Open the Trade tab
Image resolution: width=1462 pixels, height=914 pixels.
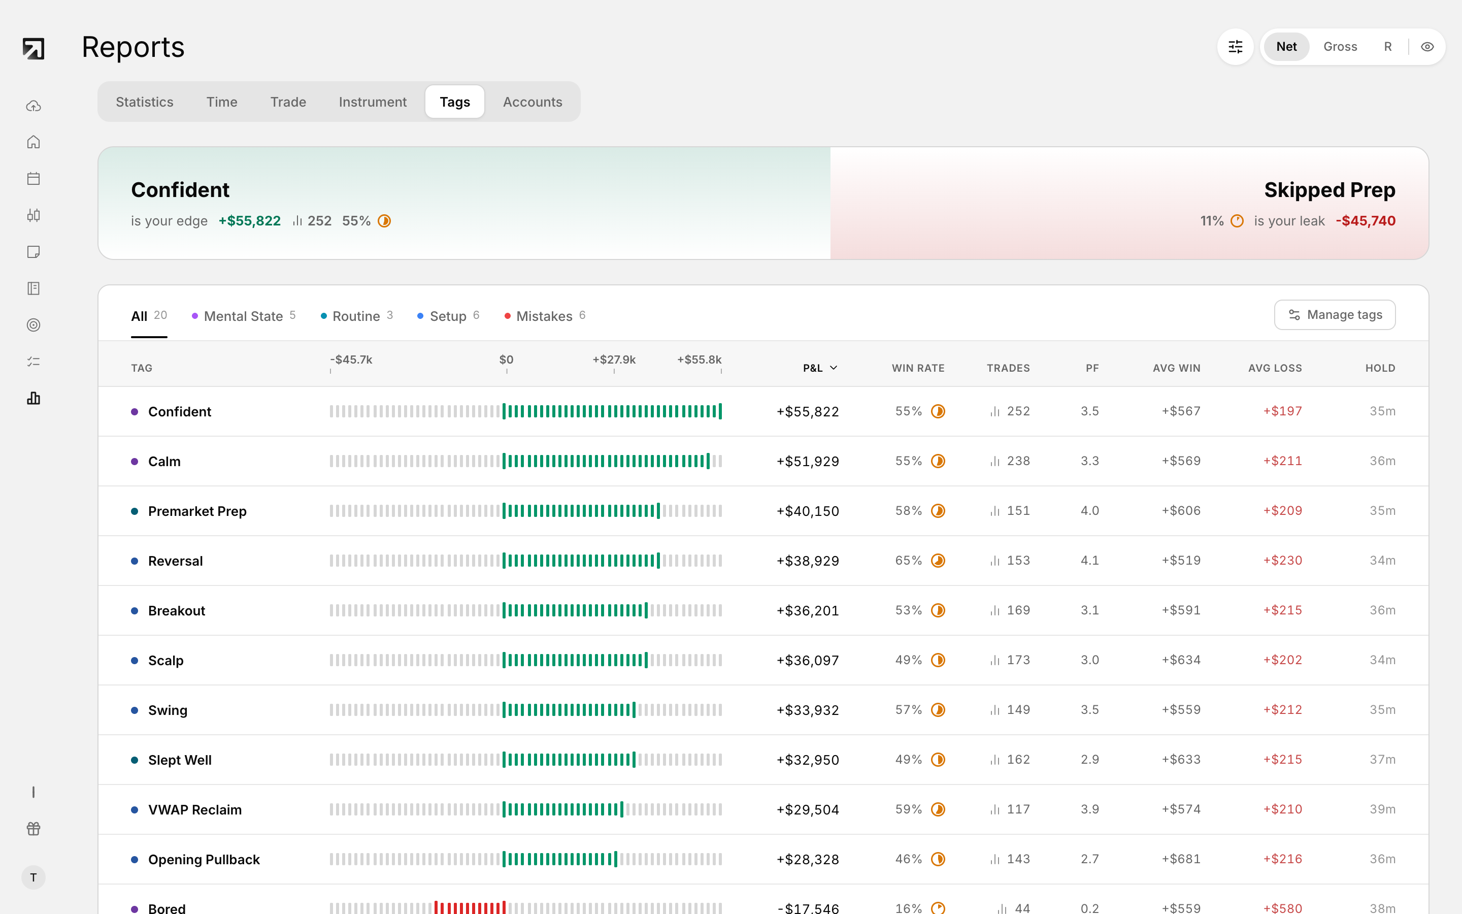coord(288,102)
